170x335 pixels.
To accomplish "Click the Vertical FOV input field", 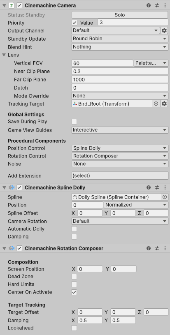I will [x=102, y=63].
